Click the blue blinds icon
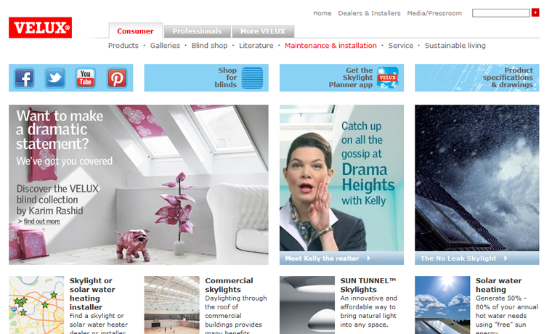 252,78
